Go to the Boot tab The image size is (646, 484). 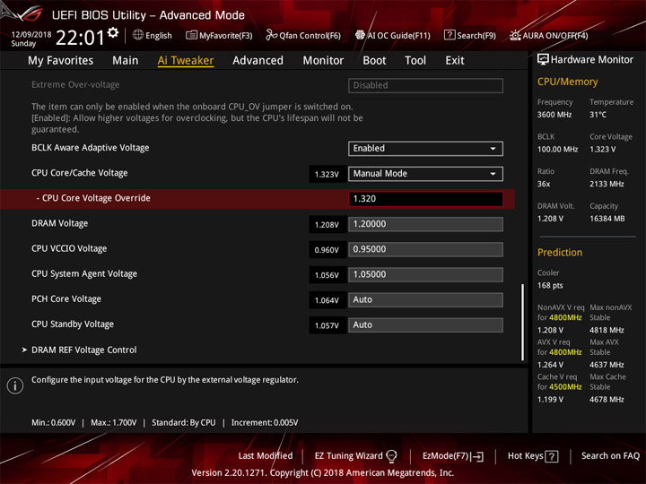[x=374, y=61]
